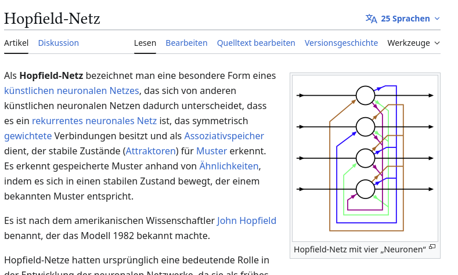Viewport: 458px width, 275px height.
Task: Expand the Werkzeuge tools menu
Action: 413,43
